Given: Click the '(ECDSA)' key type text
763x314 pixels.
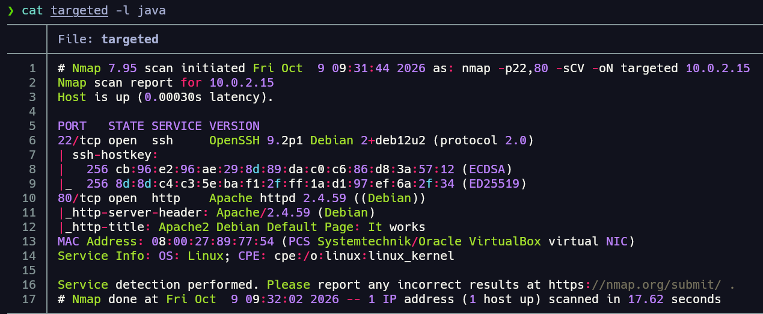Looking at the screenshot, I should click(487, 169).
